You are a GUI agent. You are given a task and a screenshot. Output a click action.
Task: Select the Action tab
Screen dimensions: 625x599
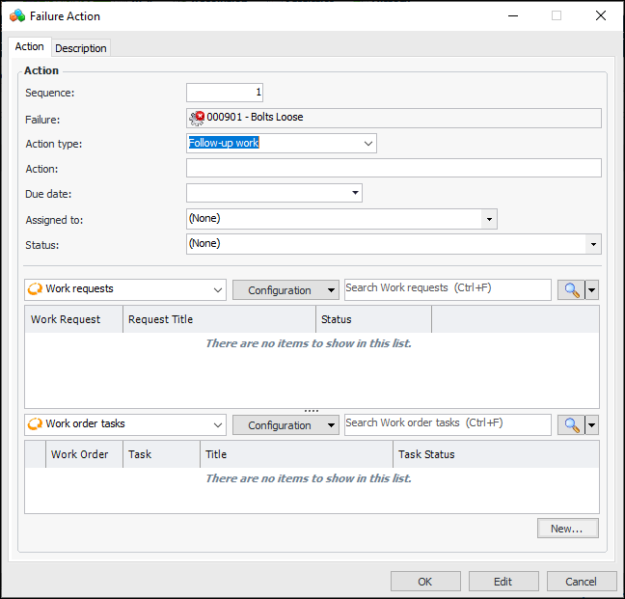click(29, 46)
